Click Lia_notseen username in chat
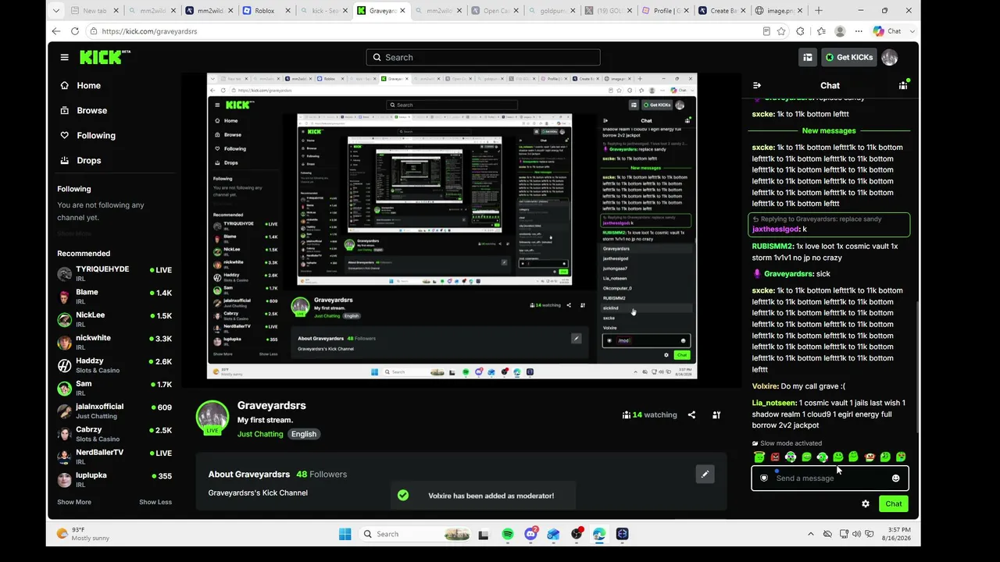 (775, 404)
